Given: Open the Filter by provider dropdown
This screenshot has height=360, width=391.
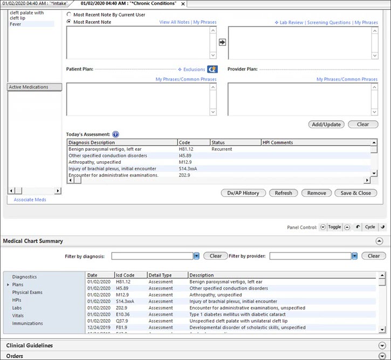Looking at the screenshot, I should click(354, 256).
